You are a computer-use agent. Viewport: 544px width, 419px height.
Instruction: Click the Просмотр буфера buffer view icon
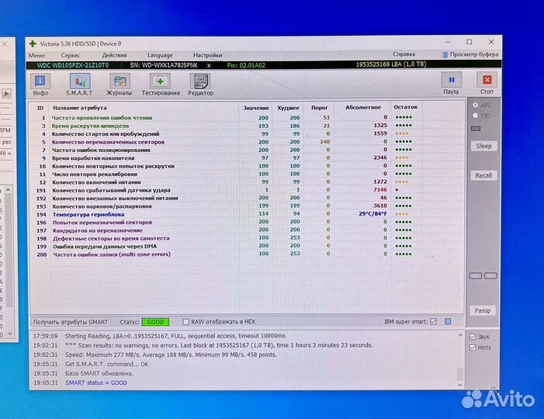tap(445, 55)
